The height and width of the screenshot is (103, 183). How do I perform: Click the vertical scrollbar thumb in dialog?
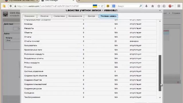(160, 73)
